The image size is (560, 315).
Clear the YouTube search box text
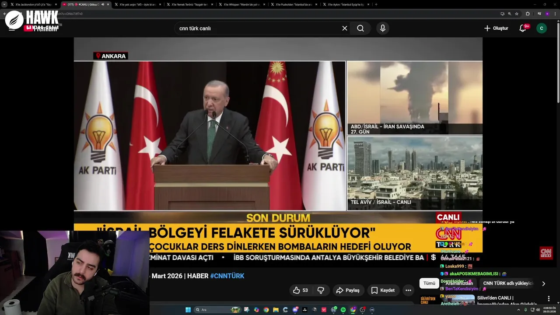tap(345, 28)
